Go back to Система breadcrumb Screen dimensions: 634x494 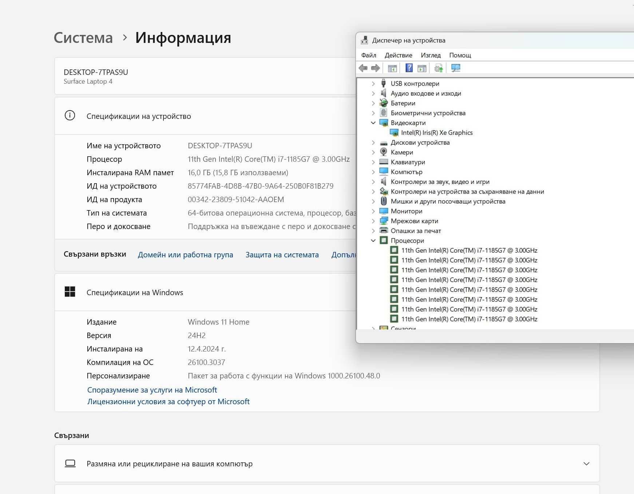pyautogui.click(x=83, y=37)
